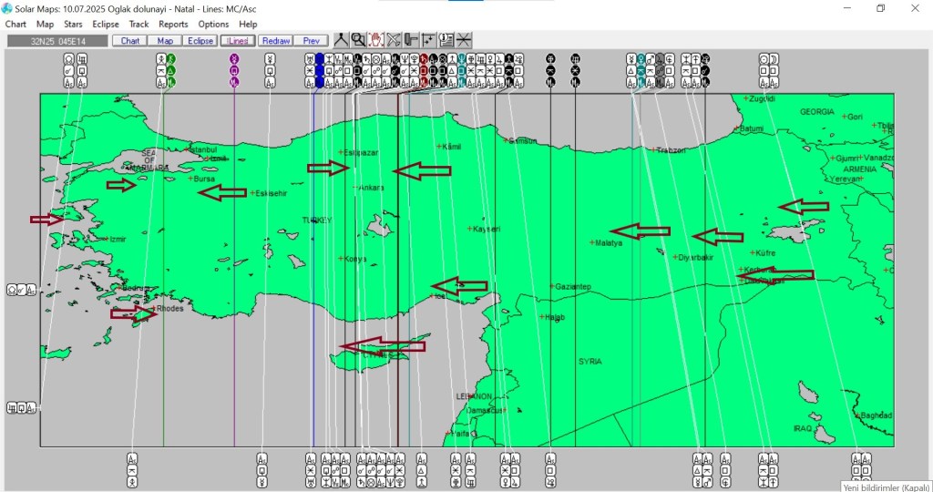
Task: Click the green planet line label above map
Action: (170, 70)
